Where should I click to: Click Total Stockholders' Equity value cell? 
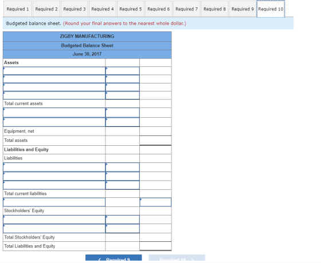pos(155,237)
